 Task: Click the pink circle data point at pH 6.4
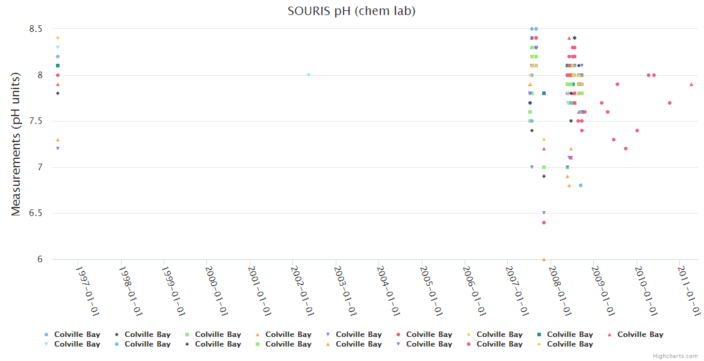point(544,223)
